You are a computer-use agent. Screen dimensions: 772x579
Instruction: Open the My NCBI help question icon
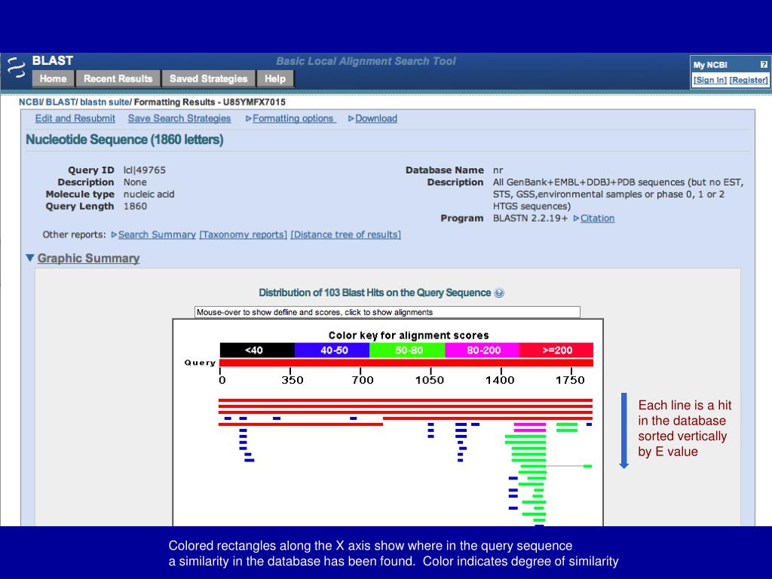tap(764, 65)
